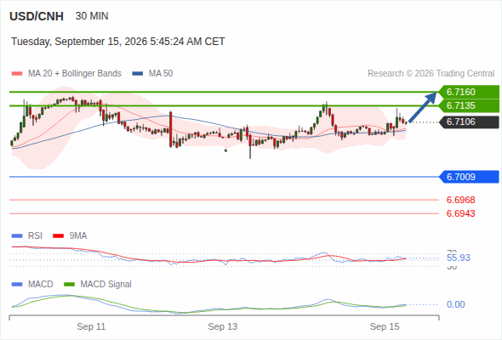This screenshot has width=502, height=340.
Task: Click the green MACD Signal legend marker
Action: [x=69, y=285]
